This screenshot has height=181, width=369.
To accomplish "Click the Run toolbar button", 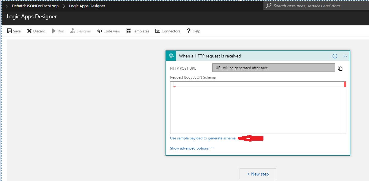I will [58, 31].
